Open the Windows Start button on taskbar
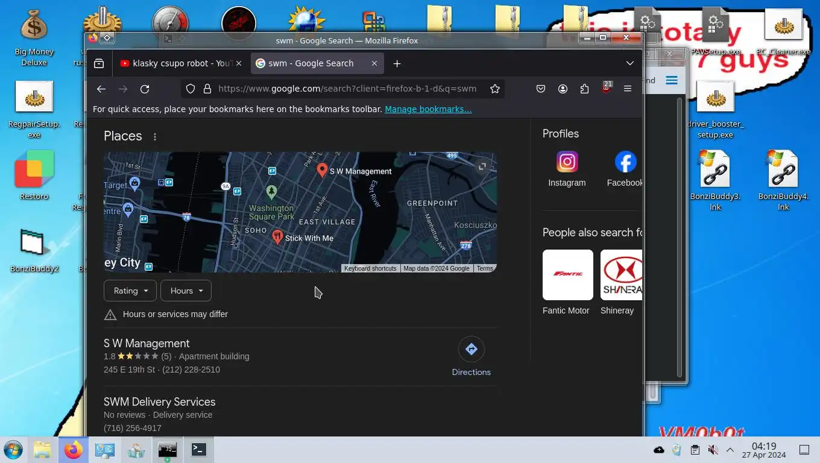Image resolution: width=820 pixels, height=463 pixels. (x=13, y=450)
